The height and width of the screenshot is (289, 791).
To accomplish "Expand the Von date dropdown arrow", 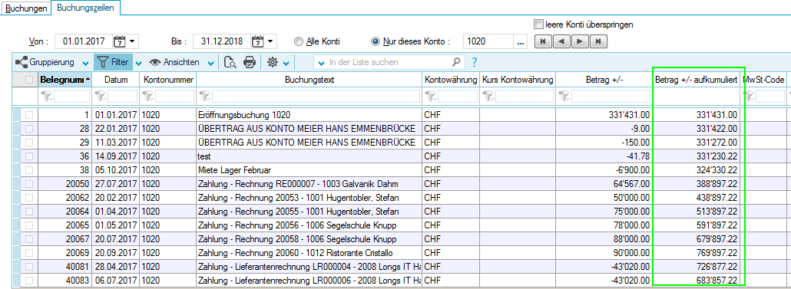I will pyautogui.click(x=132, y=41).
